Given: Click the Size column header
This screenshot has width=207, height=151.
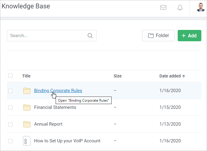Looking at the screenshot, I should [x=118, y=76].
